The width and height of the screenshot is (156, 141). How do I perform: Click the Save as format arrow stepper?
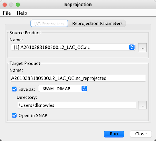84,89
